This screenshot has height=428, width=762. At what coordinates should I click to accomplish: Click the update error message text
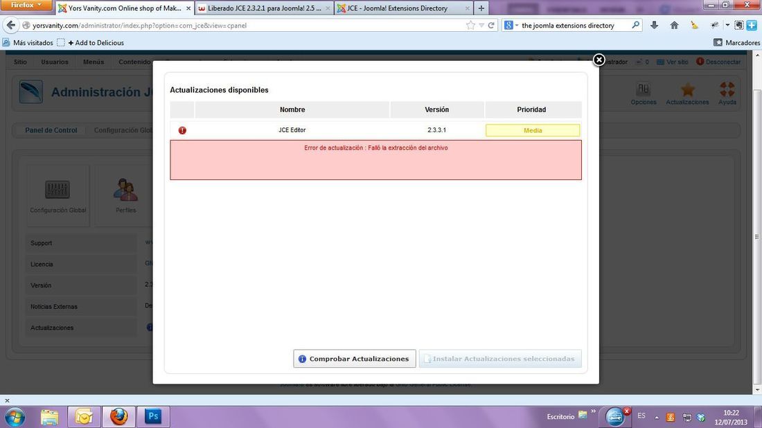click(376, 148)
